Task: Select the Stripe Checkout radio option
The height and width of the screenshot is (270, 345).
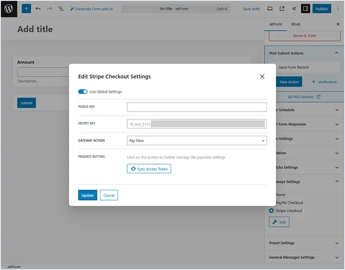Action: [x=271, y=211]
